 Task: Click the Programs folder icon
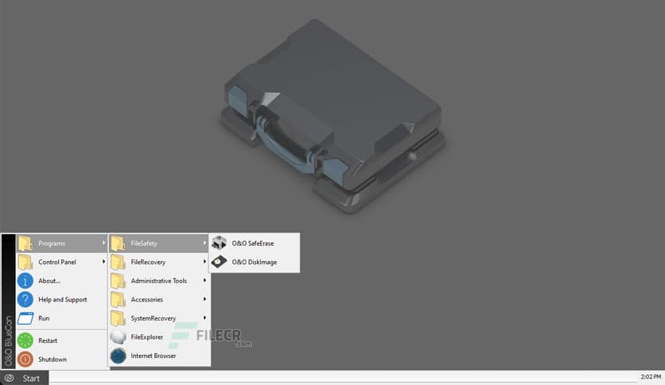click(x=25, y=243)
